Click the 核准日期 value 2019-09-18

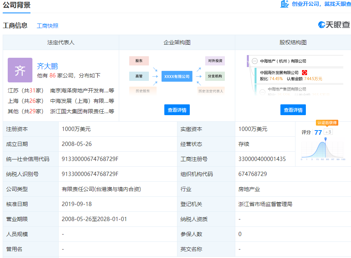click(76, 204)
